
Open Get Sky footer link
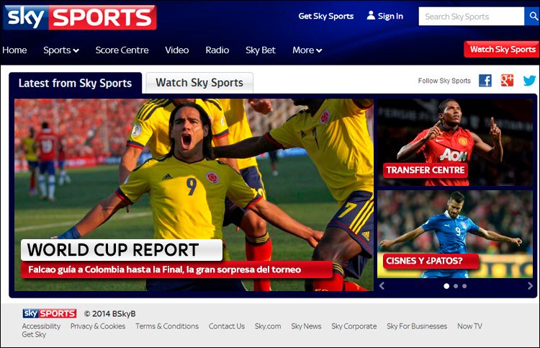pyautogui.click(x=34, y=334)
